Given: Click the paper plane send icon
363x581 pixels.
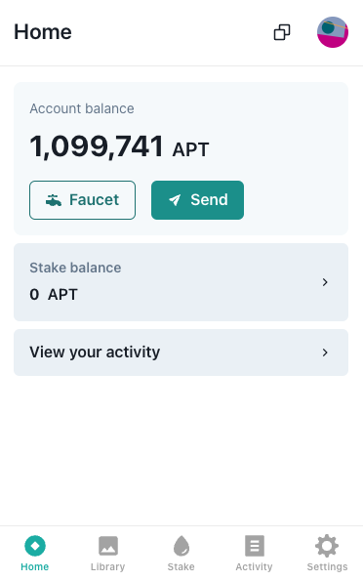Looking at the screenshot, I should 175,200.
